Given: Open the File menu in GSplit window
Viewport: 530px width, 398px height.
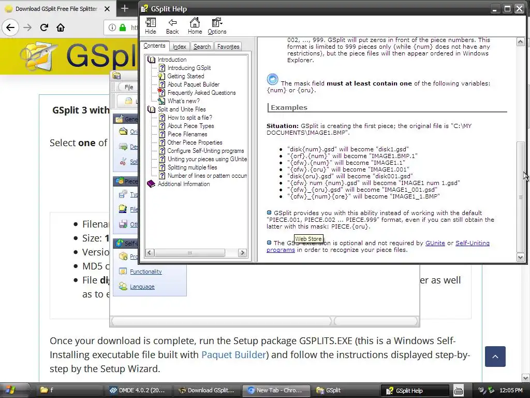Looking at the screenshot, I should coord(129,87).
